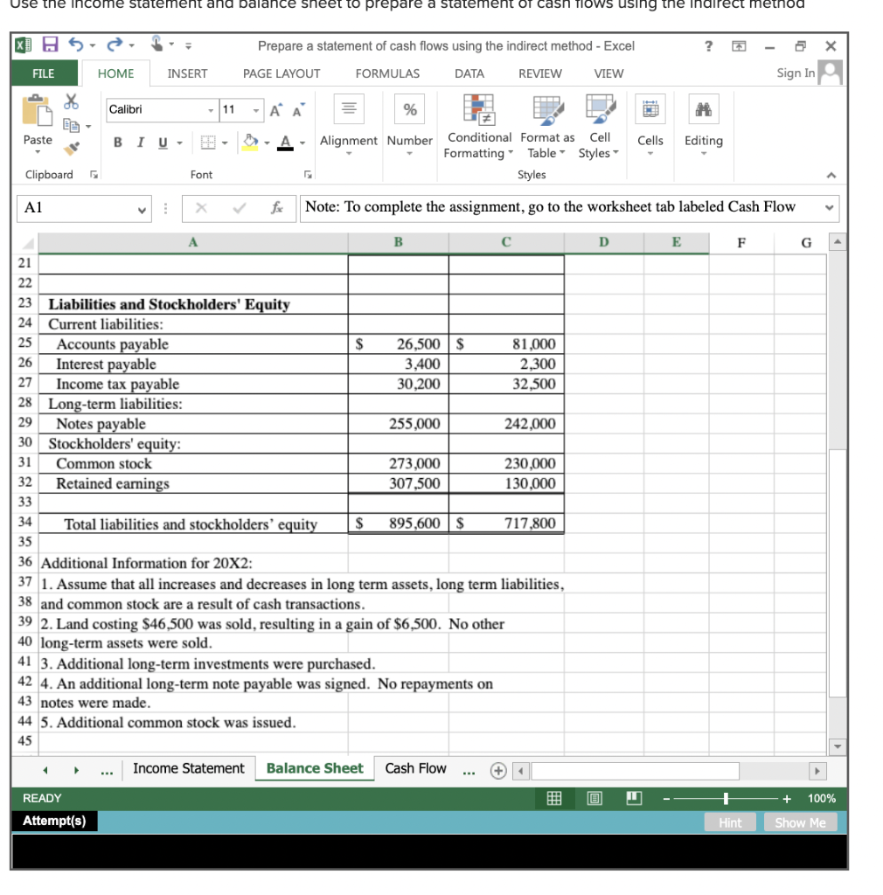
Task: Select the Accounts payable cell 26,500
Action: click(x=399, y=344)
